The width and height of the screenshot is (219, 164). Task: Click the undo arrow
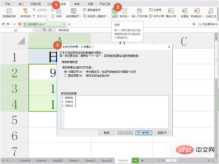(3, 24)
